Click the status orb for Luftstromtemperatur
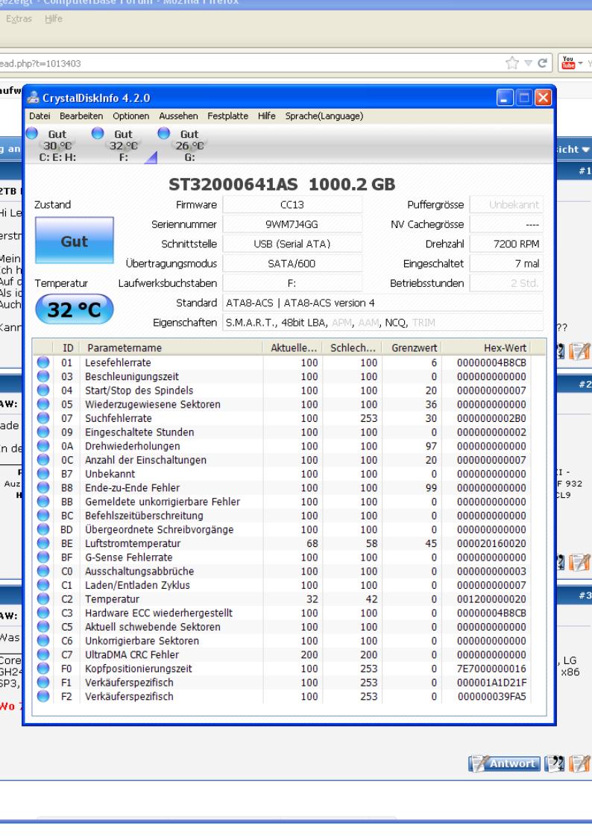 coord(43,543)
